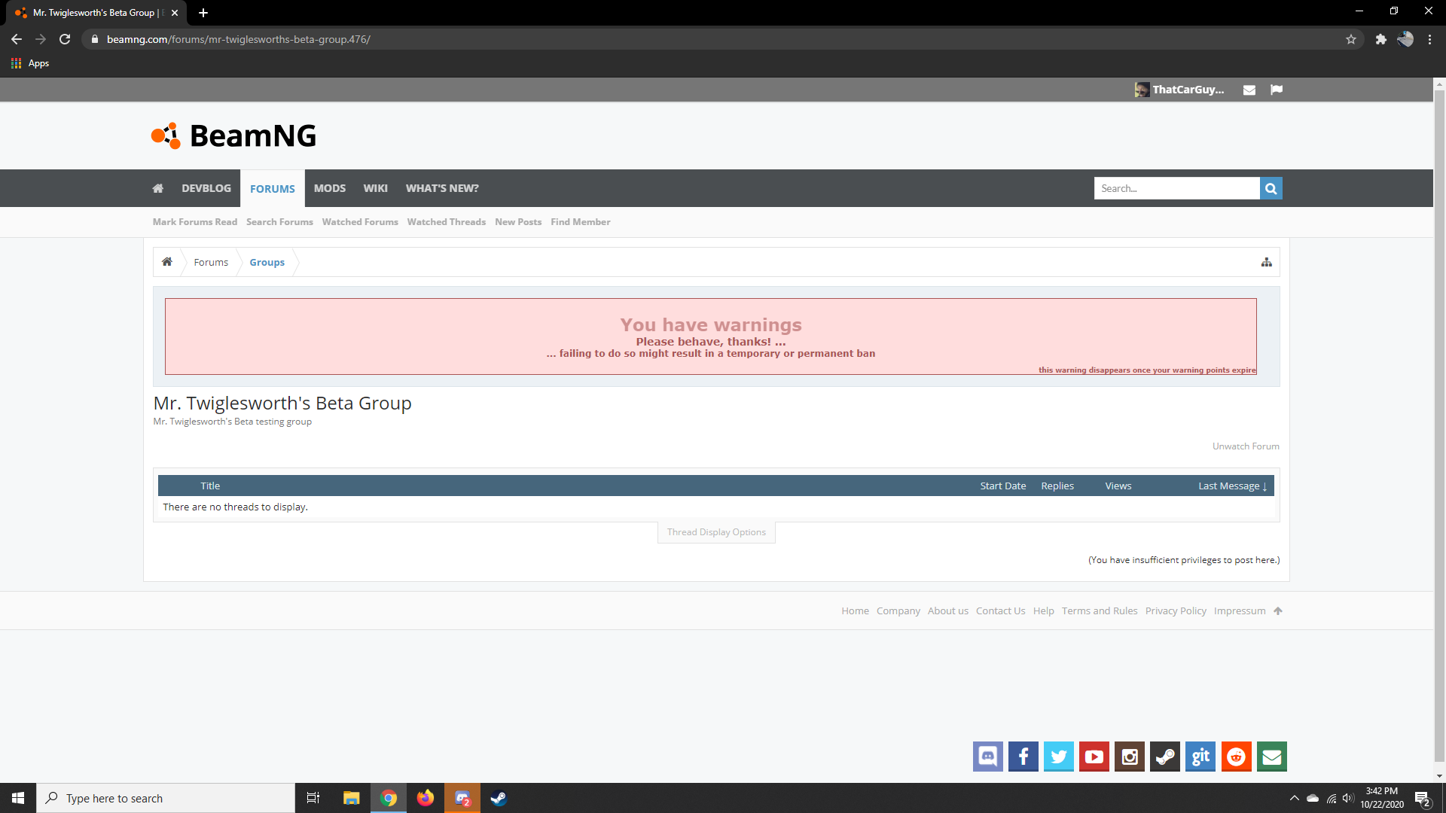Click the Twitter social icon

click(1058, 757)
